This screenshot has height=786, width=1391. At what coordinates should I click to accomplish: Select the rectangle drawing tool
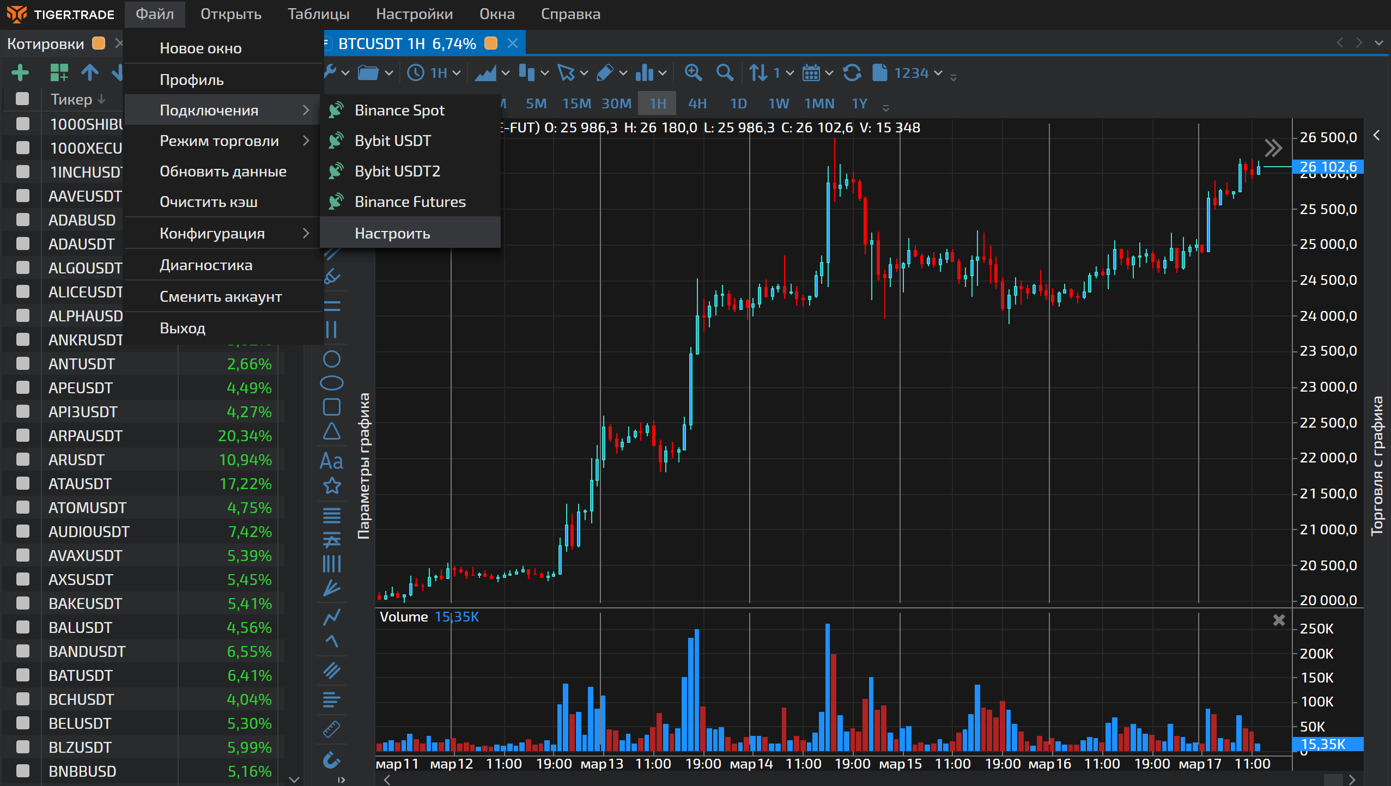point(331,407)
